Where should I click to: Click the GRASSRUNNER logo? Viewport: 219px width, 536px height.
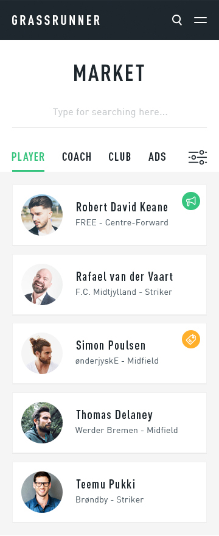[x=56, y=20]
